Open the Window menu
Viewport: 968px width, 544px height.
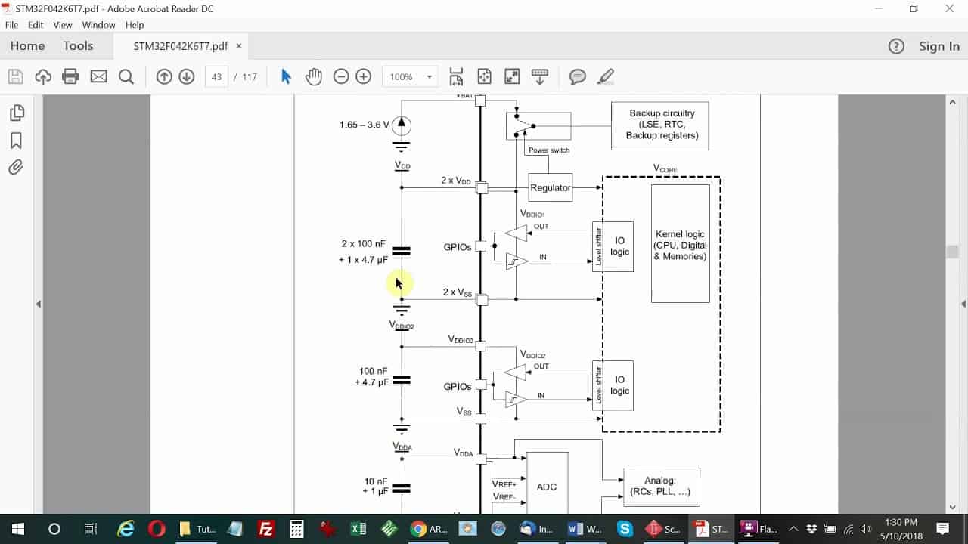98,25
